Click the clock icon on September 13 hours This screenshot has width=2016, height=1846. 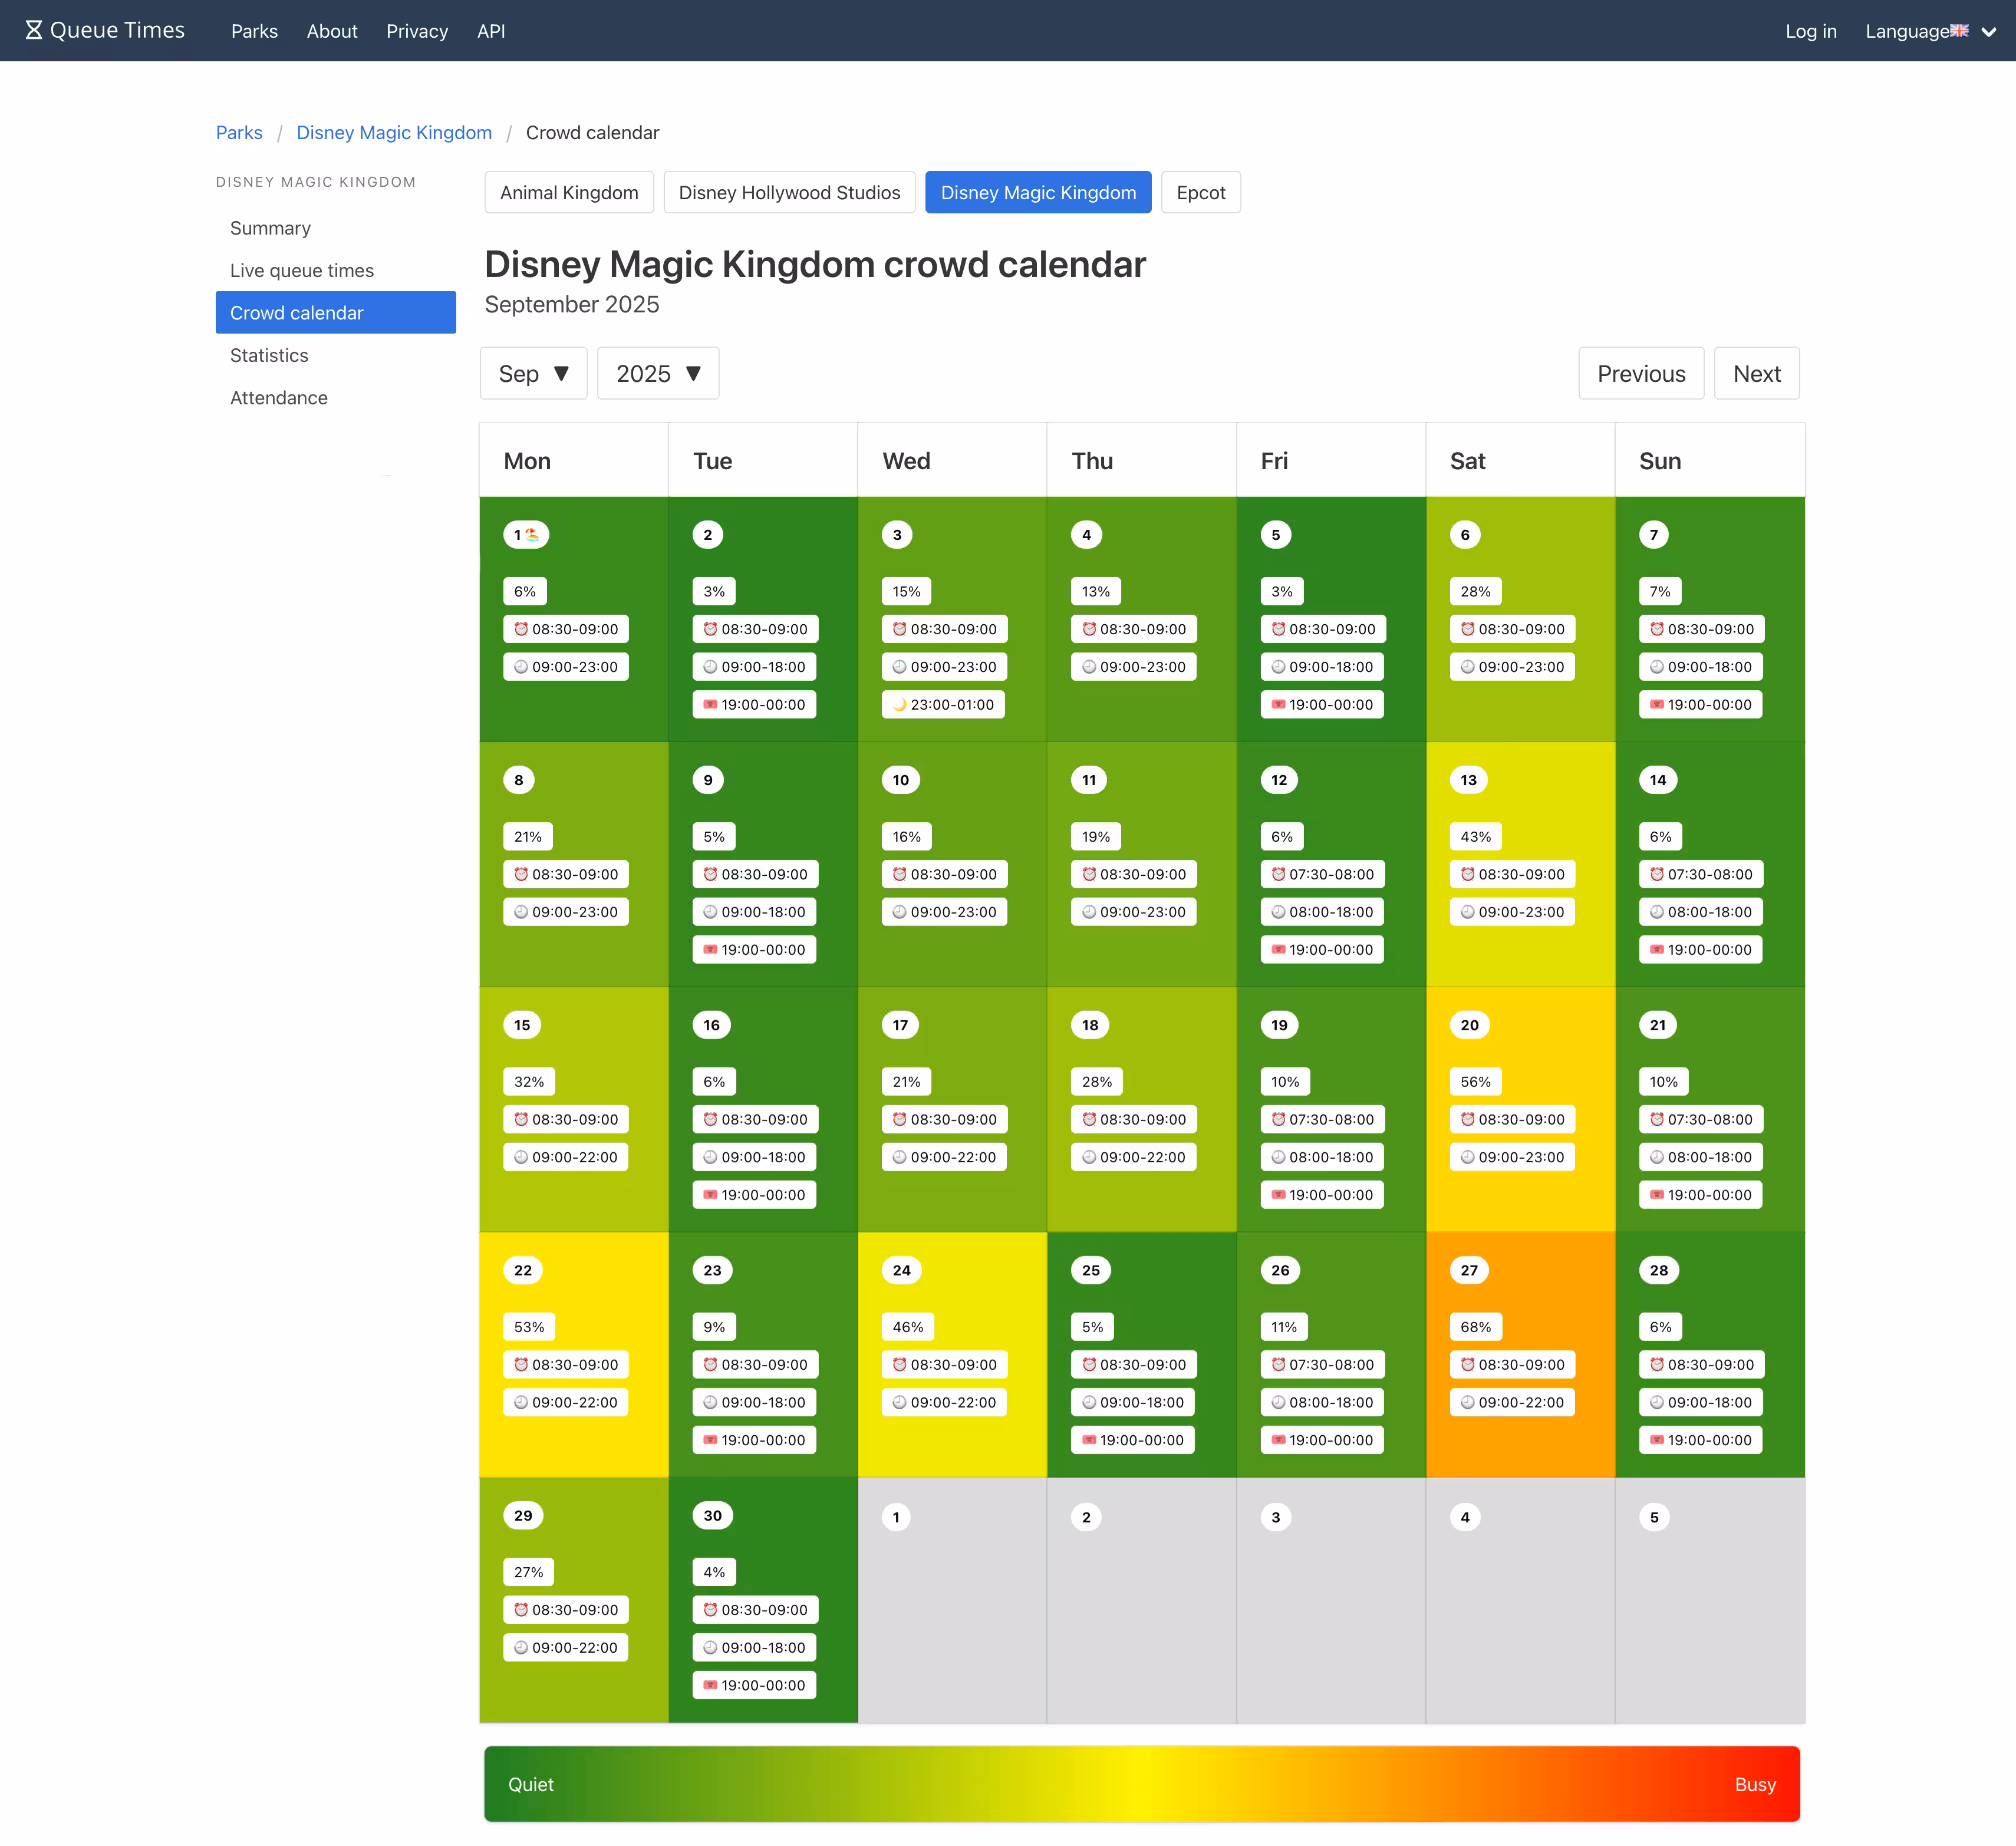(1467, 912)
